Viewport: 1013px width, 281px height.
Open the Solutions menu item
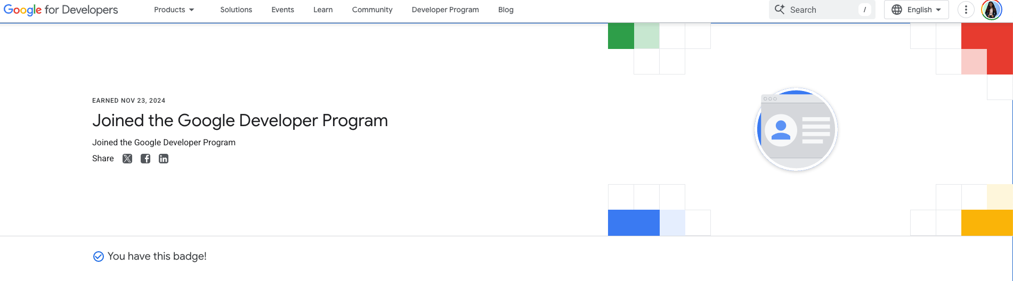[x=236, y=10]
